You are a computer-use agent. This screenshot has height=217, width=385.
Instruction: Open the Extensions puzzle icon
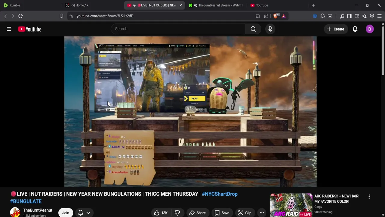click(x=322, y=16)
